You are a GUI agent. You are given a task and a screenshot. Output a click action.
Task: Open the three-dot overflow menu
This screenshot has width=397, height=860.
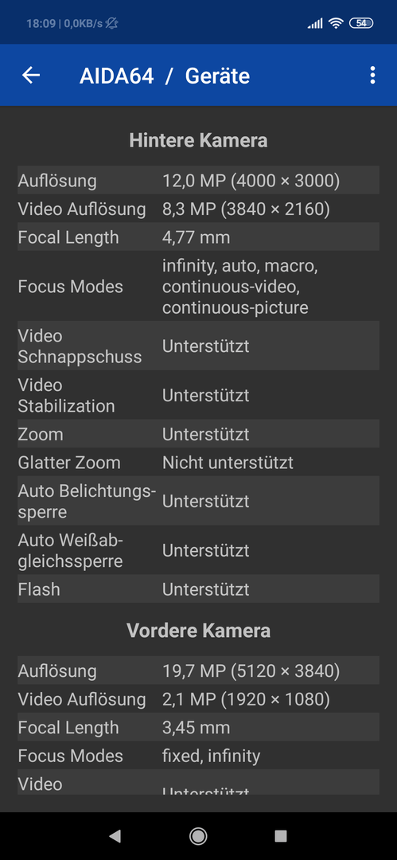pos(372,75)
